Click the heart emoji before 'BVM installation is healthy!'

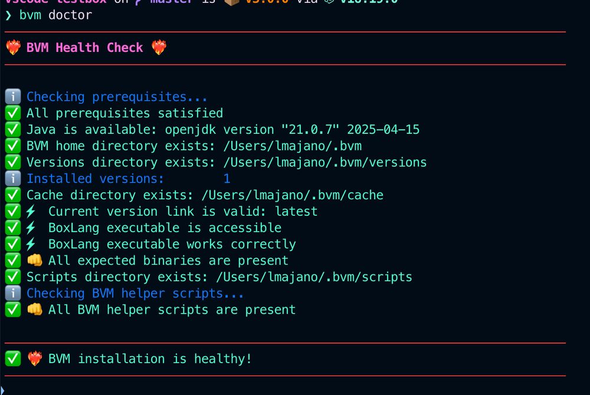pos(35,358)
